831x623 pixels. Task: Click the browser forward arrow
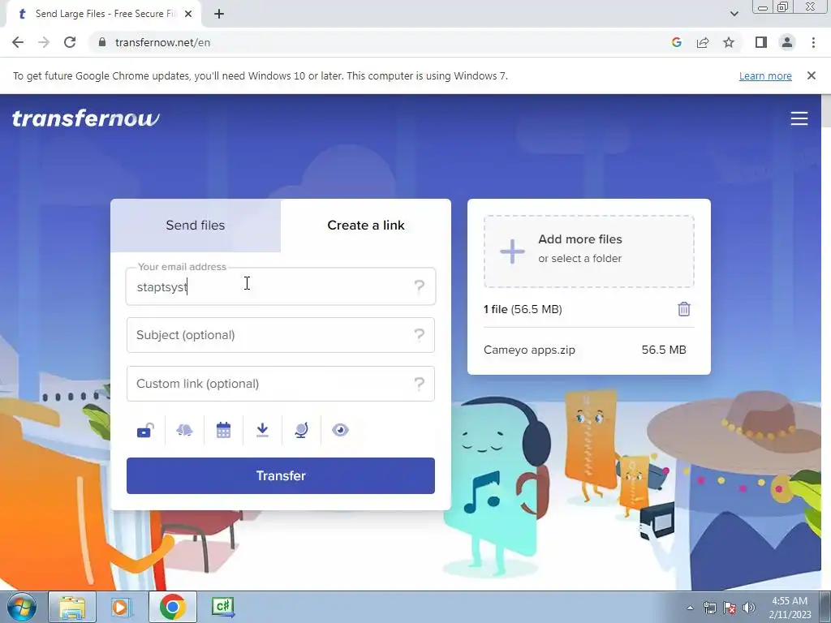44,42
